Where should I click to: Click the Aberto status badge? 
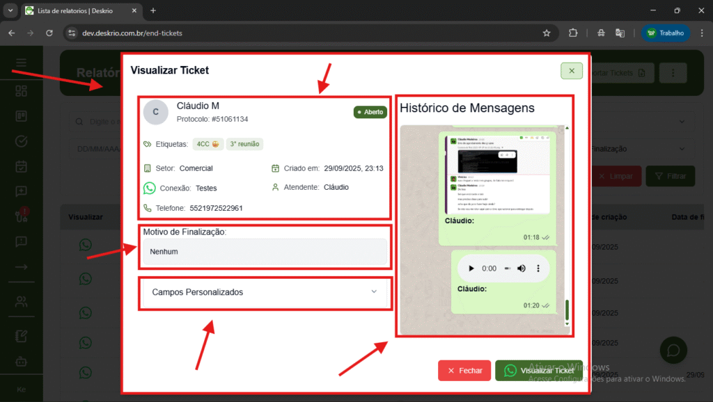click(370, 112)
